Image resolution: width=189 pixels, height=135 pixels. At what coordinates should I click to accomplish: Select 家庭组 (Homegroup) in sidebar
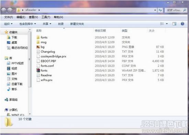pyautogui.click(x=11, y=100)
